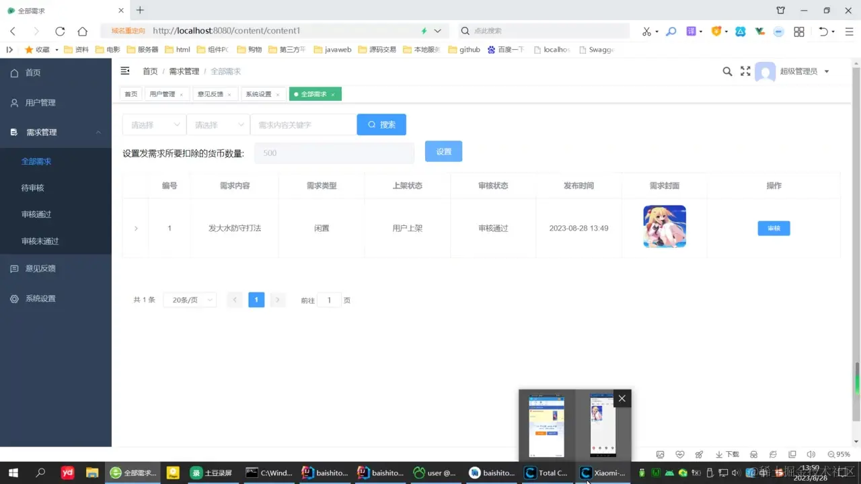Click the 前往 page number input
Viewport: 861px width, 484px height.
[x=329, y=300]
